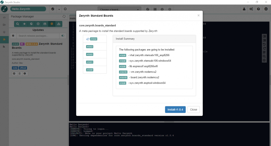Click the search options gear icon
The image size is (271, 146).
pyautogui.click(x=13, y=36)
